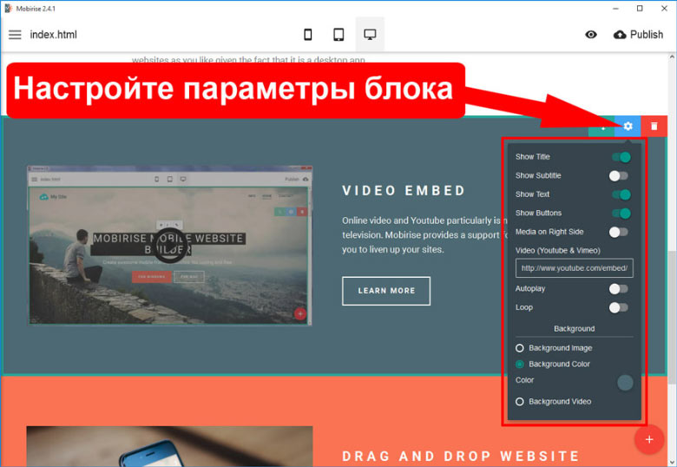
Task: Open the hamburger menu
Action: coord(15,35)
